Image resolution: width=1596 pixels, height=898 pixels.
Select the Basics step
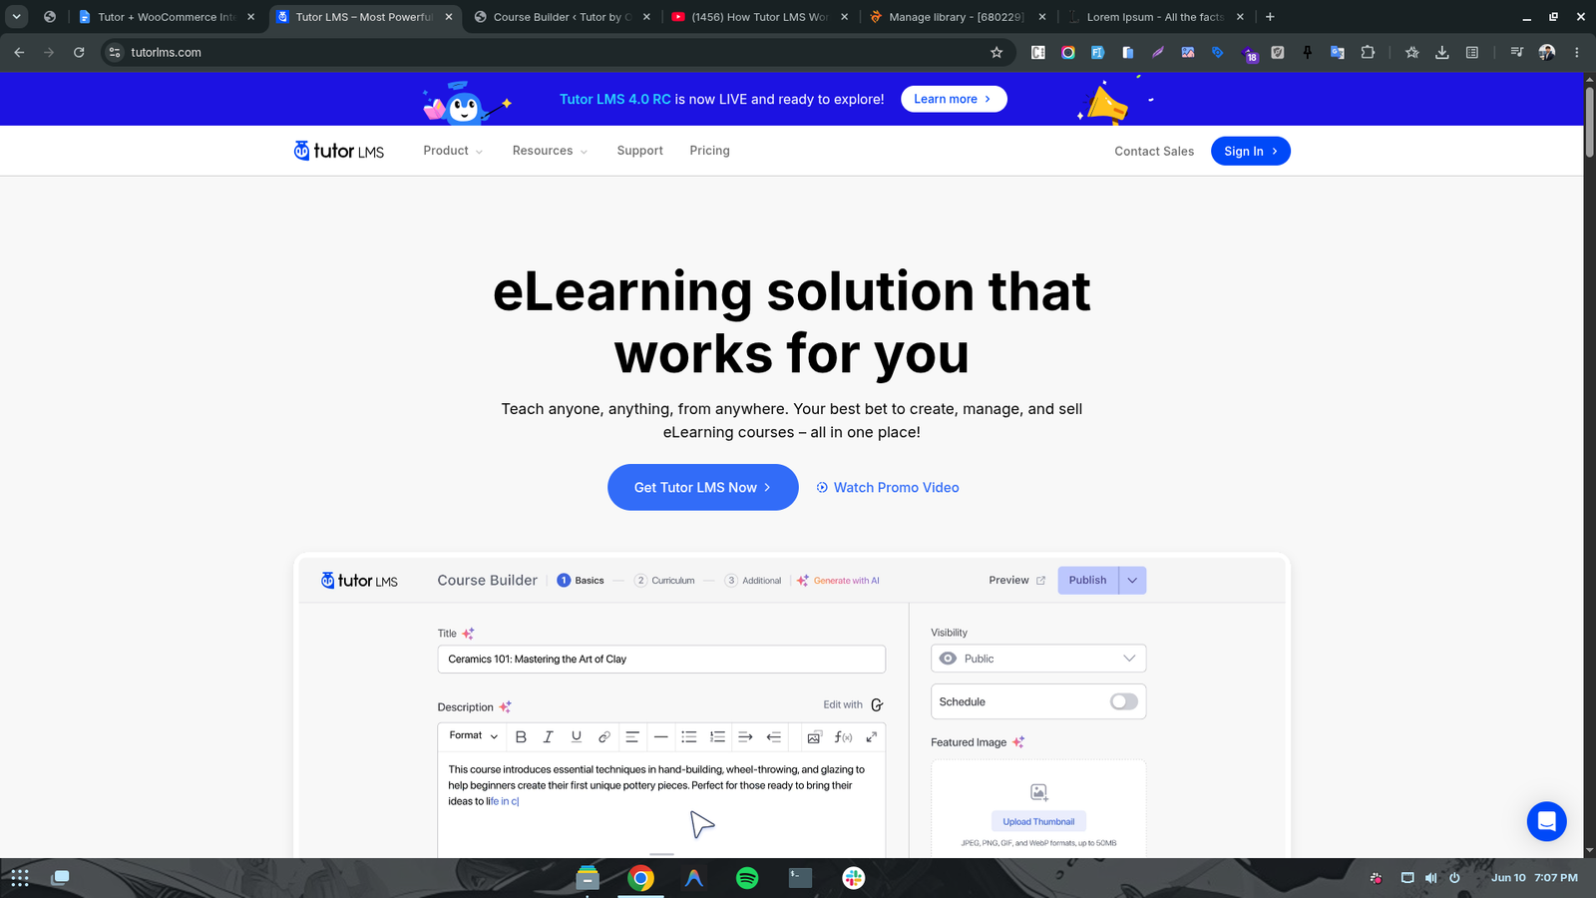[581, 581]
